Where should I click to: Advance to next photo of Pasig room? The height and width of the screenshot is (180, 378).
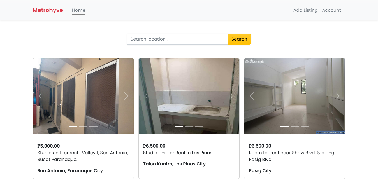pyautogui.click(x=338, y=96)
